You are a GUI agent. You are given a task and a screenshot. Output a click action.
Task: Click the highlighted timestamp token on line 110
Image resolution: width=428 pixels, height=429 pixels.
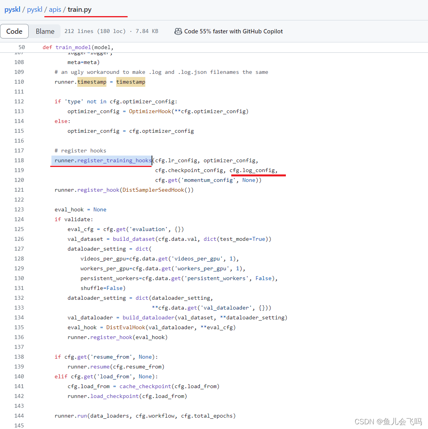click(x=91, y=82)
